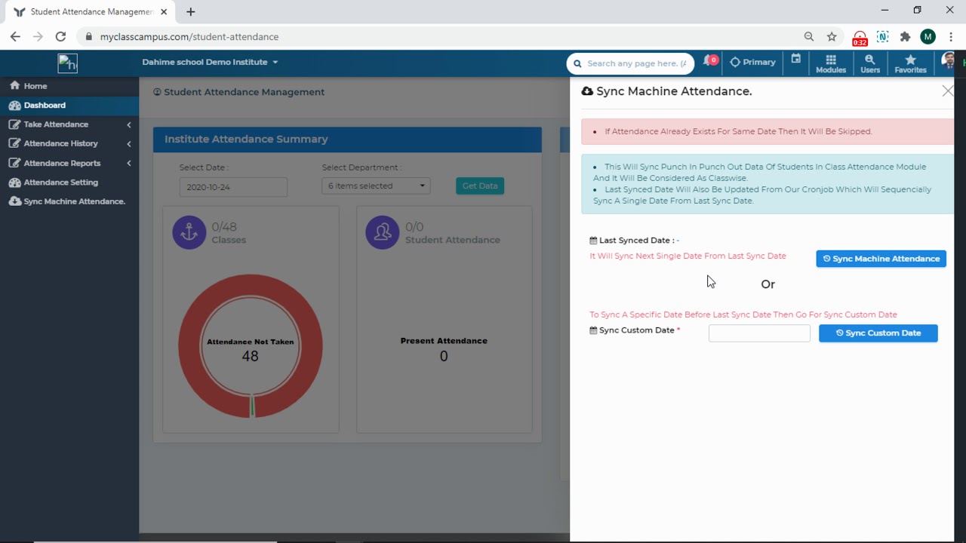
Task: Select Dashboard in the sidebar
Action: pyautogui.click(x=69, y=106)
